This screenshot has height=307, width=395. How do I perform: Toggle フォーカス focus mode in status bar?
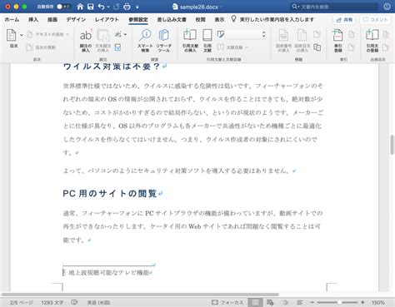coord(227,302)
